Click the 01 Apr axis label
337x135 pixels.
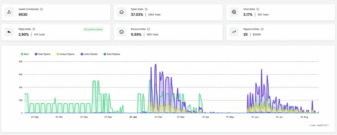pyautogui.click(x=206, y=117)
